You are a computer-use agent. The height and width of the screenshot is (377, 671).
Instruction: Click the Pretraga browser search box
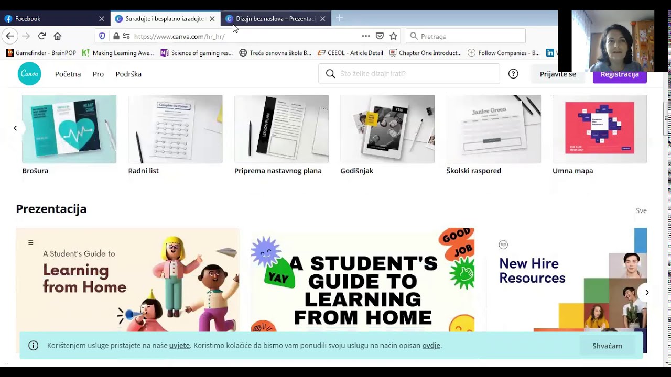click(x=466, y=36)
